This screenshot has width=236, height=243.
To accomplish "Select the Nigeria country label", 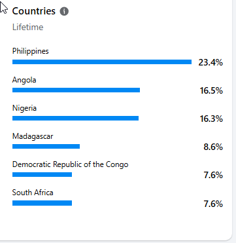I will click(x=24, y=108).
